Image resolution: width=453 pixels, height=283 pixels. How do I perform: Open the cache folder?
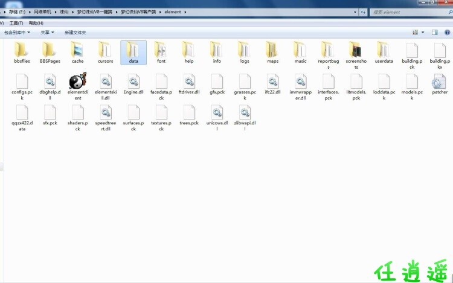pyautogui.click(x=78, y=51)
